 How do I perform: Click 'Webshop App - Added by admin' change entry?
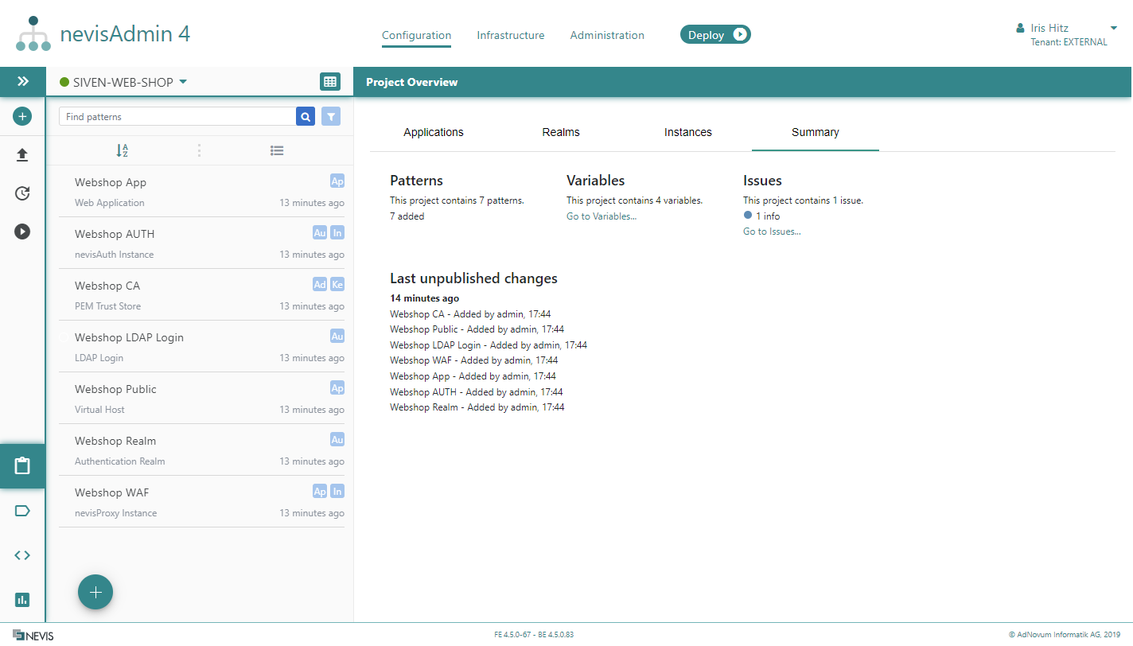tap(473, 376)
